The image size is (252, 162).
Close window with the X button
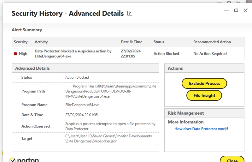click(246, 10)
